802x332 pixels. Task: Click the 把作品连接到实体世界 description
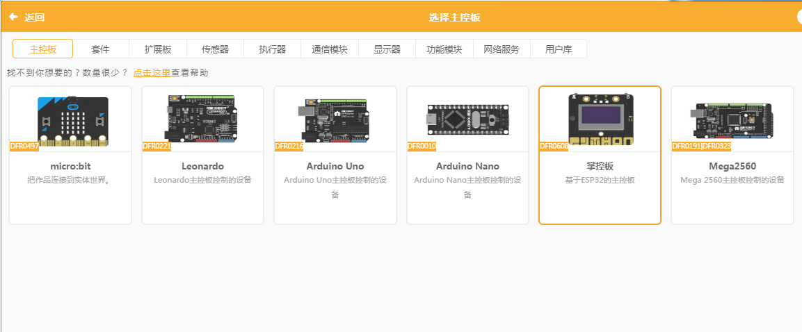tap(70, 181)
